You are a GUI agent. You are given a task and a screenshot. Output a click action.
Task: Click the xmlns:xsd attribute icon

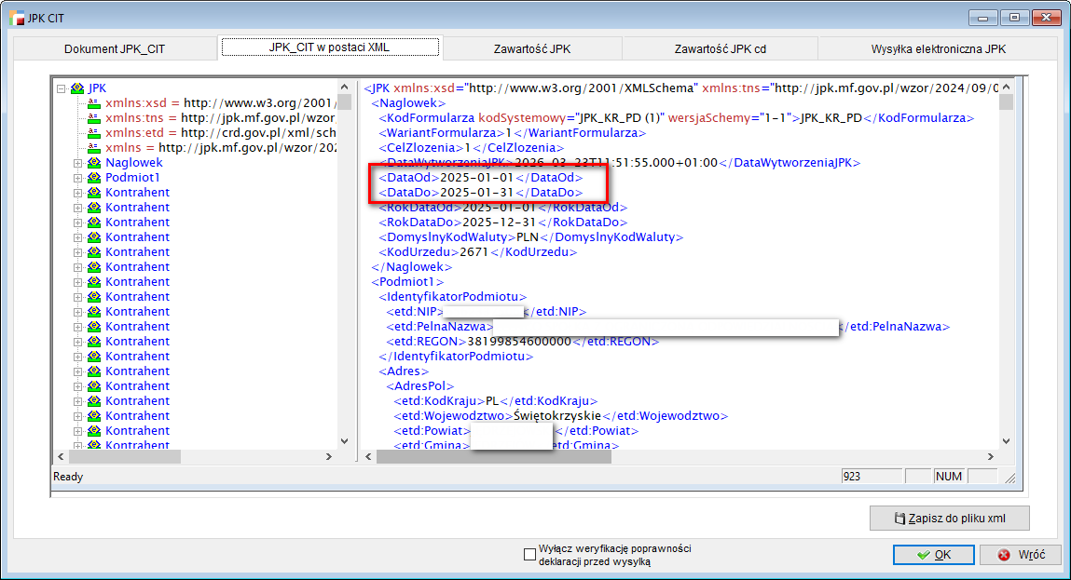click(93, 103)
